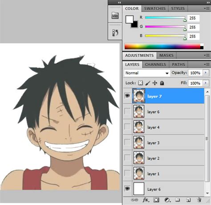
Task: Add a layer mask icon
Action: tap(156, 200)
